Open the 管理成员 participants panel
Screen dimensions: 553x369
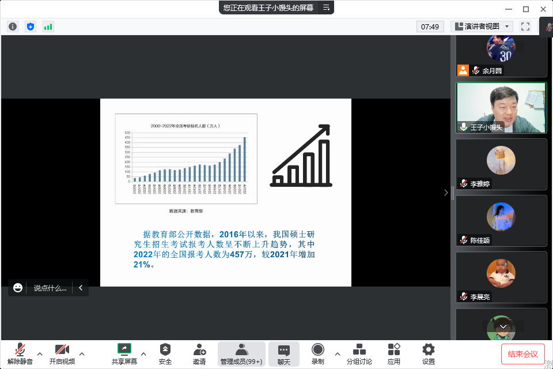click(241, 353)
